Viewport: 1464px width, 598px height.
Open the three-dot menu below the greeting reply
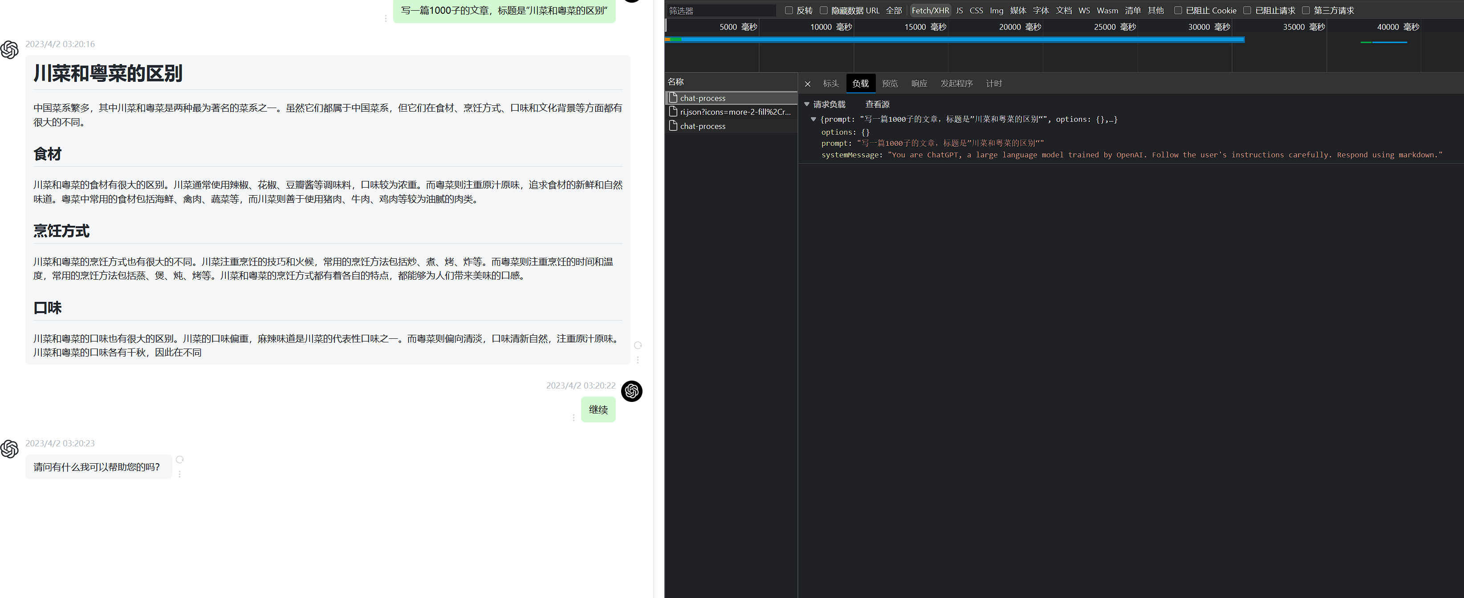[179, 475]
